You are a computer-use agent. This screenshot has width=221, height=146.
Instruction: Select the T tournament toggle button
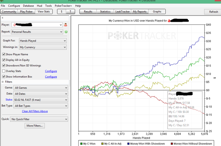(x=70, y=12)
